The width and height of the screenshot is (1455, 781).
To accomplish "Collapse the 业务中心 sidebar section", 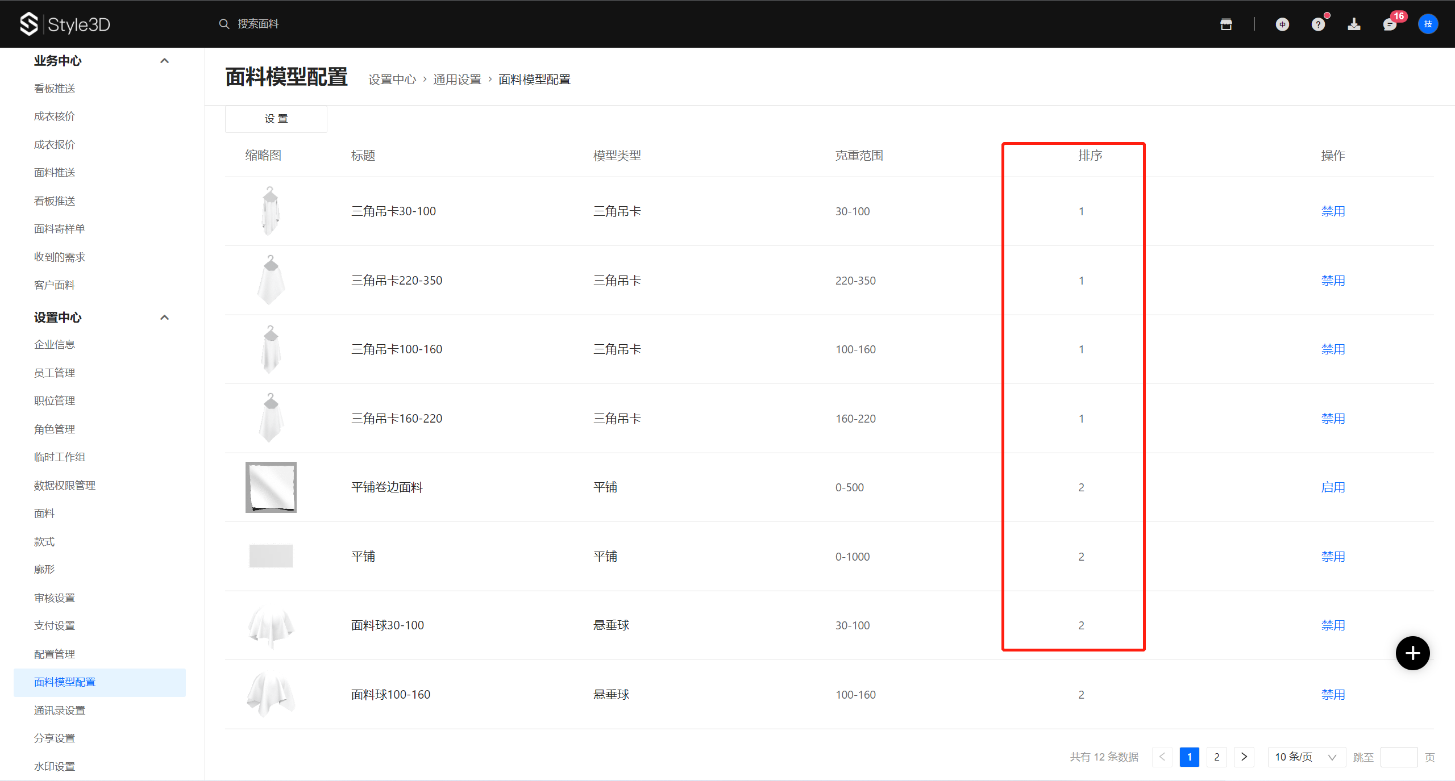I will (165, 61).
